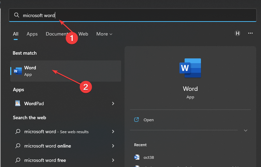Select the All filter tab
Viewport: 261px width, 167px height.
tap(16, 34)
